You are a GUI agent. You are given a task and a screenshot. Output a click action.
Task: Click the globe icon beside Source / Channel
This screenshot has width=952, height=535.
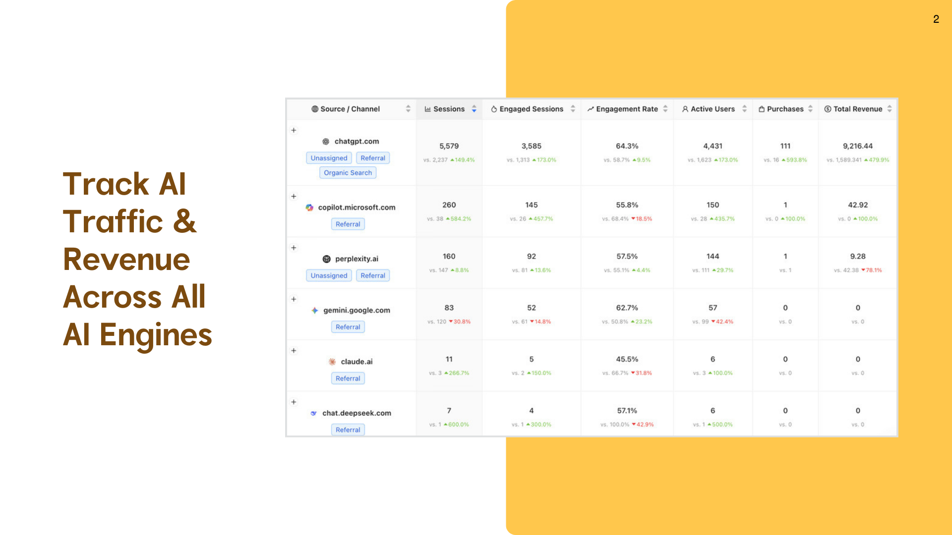(315, 109)
